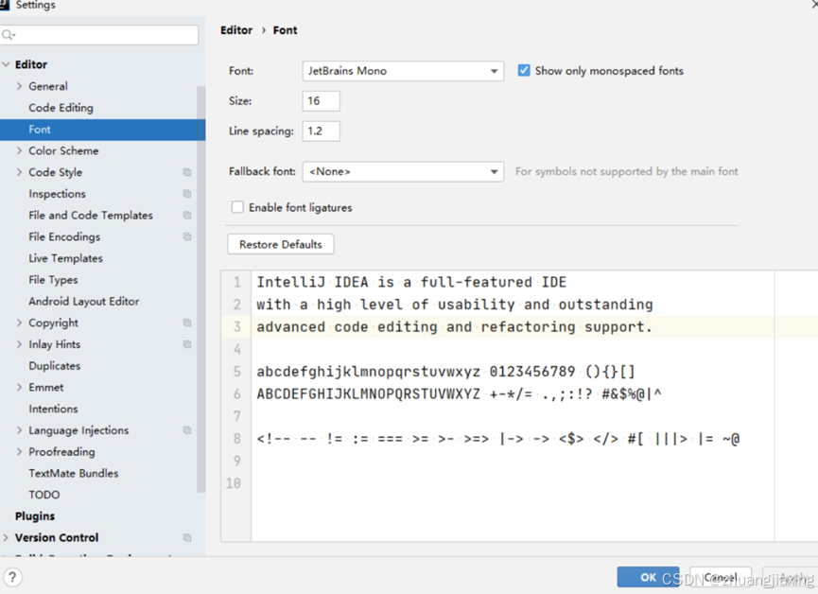Click preview line 'advanced code editing and refactoring support.'
The height and width of the screenshot is (594, 818).
pos(454,327)
